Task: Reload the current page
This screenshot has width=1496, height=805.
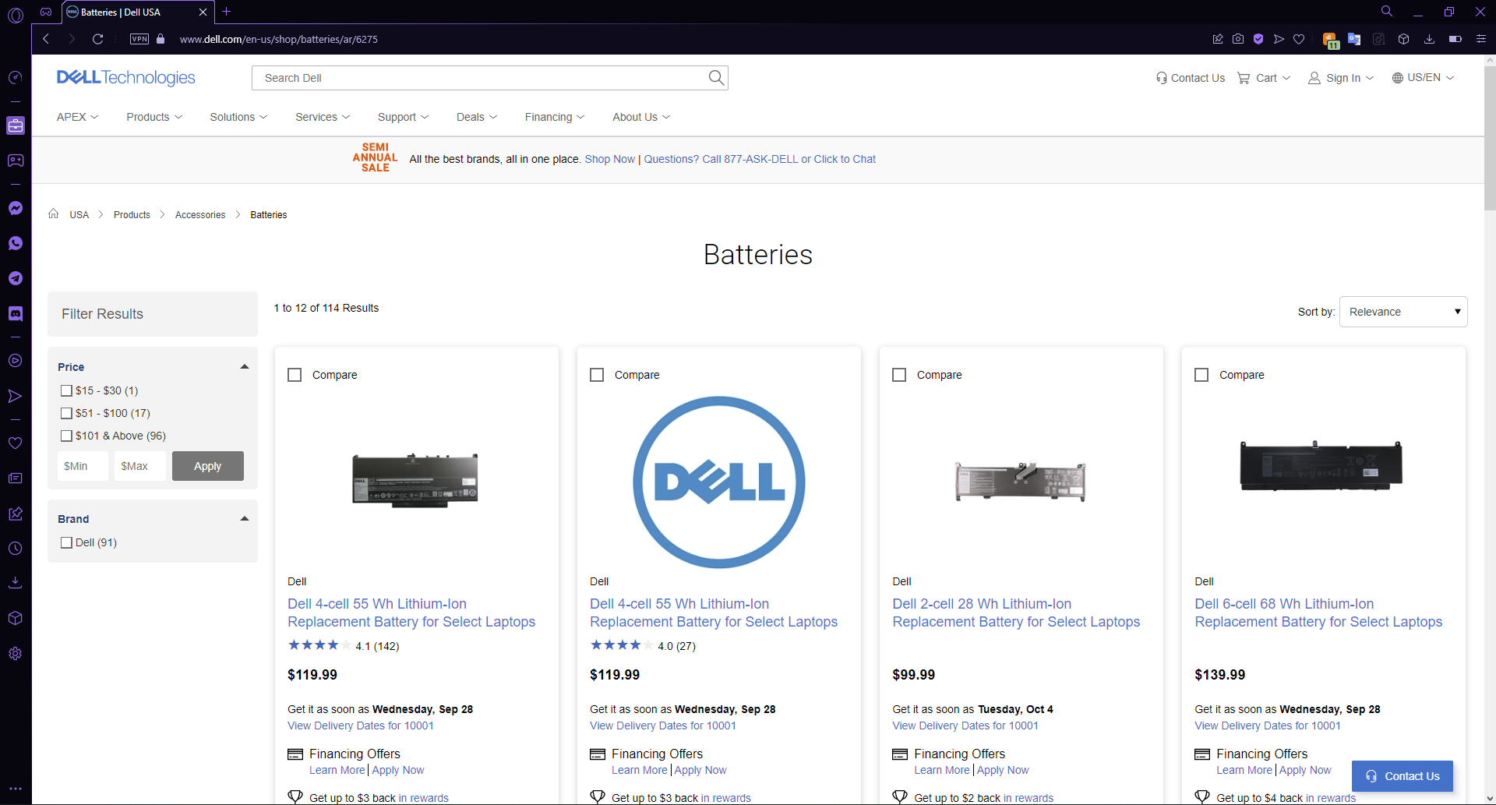Action: (x=98, y=39)
